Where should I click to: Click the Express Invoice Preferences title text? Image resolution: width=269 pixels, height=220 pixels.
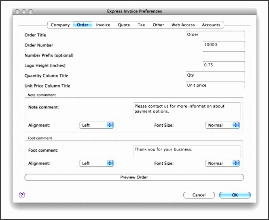[134, 11]
